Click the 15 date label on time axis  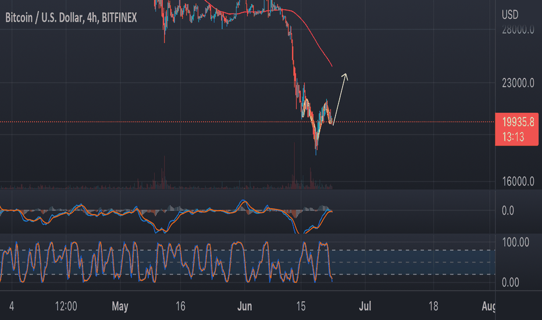coord(301,306)
